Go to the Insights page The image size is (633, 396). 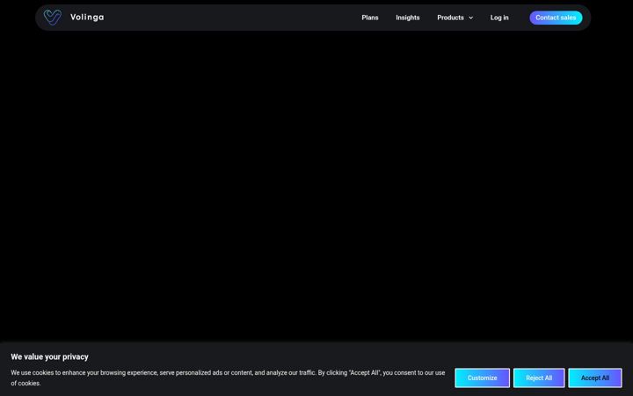(408, 18)
